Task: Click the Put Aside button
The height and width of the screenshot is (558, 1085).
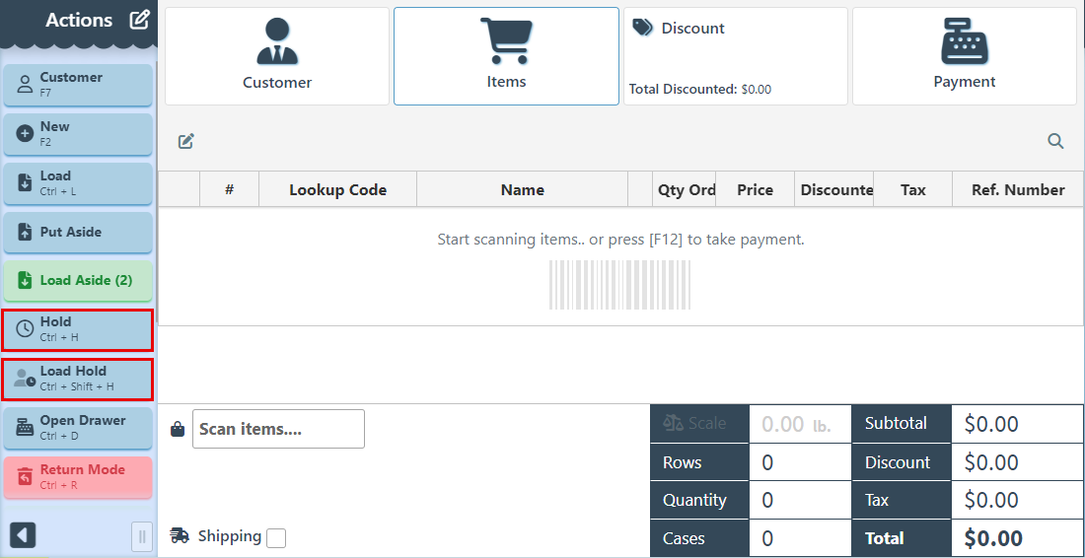Action: click(78, 233)
